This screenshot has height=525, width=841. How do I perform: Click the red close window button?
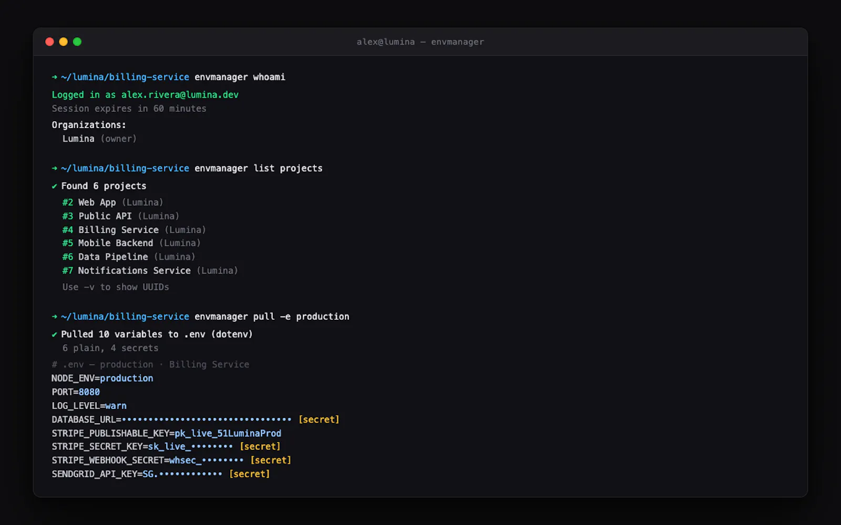click(x=49, y=41)
